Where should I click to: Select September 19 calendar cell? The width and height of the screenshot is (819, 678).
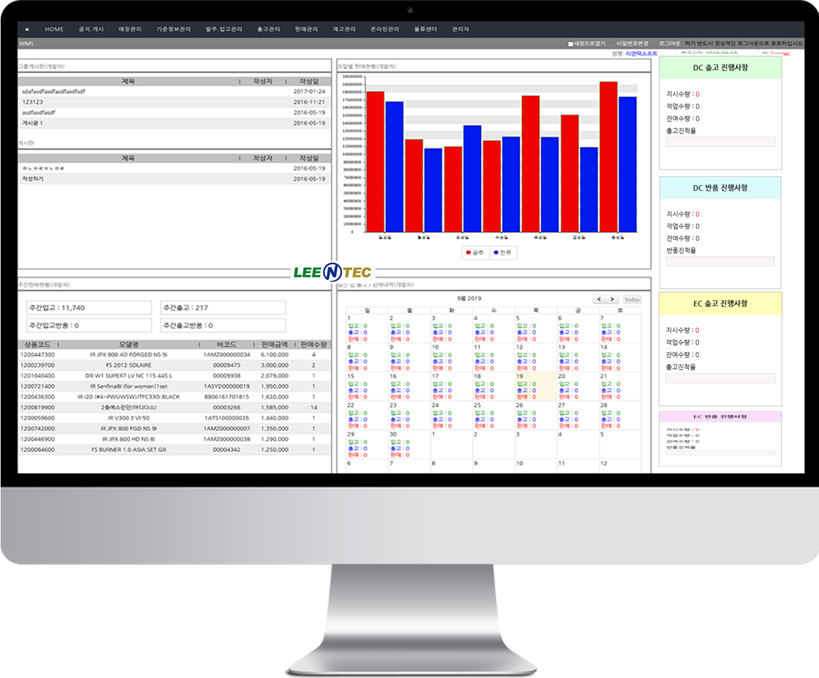pyautogui.click(x=535, y=387)
